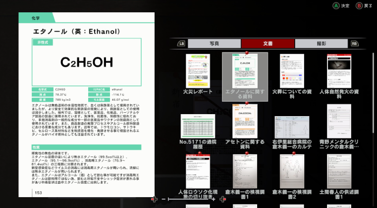Open the 人体自然発火の資料 document
Image resolution: width=377 pixels, height=208 pixels.
[x=339, y=71]
